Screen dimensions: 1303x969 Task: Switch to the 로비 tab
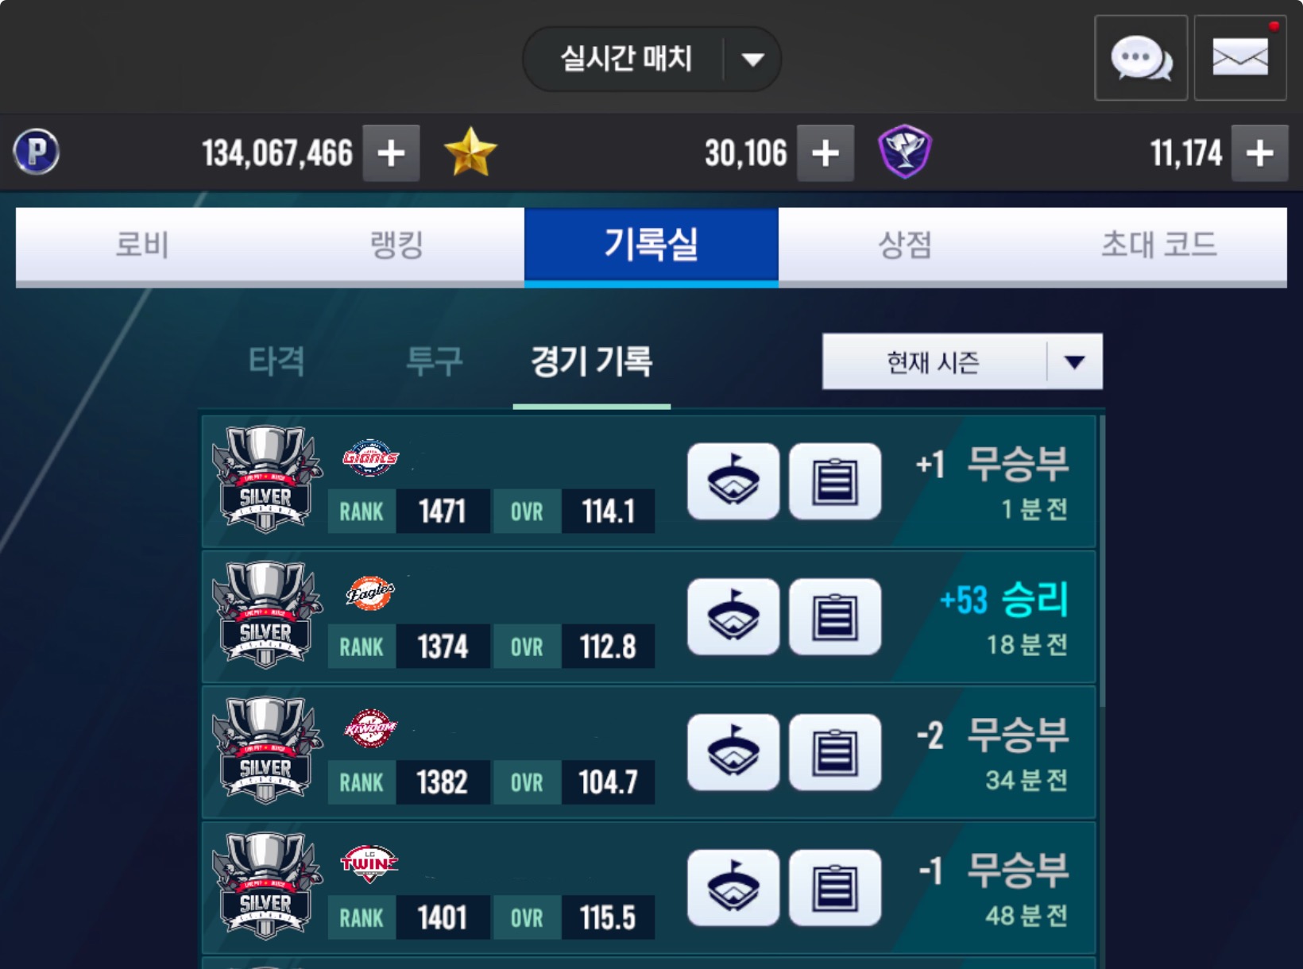tap(143, 244)
